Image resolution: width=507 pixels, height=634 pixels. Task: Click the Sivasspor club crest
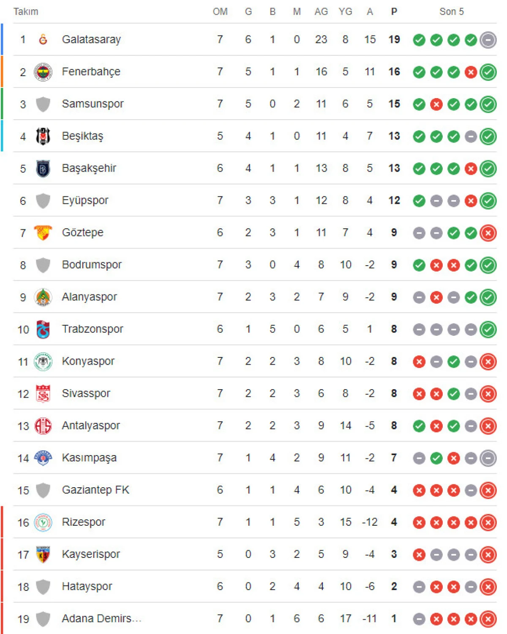tap(43, 393)
